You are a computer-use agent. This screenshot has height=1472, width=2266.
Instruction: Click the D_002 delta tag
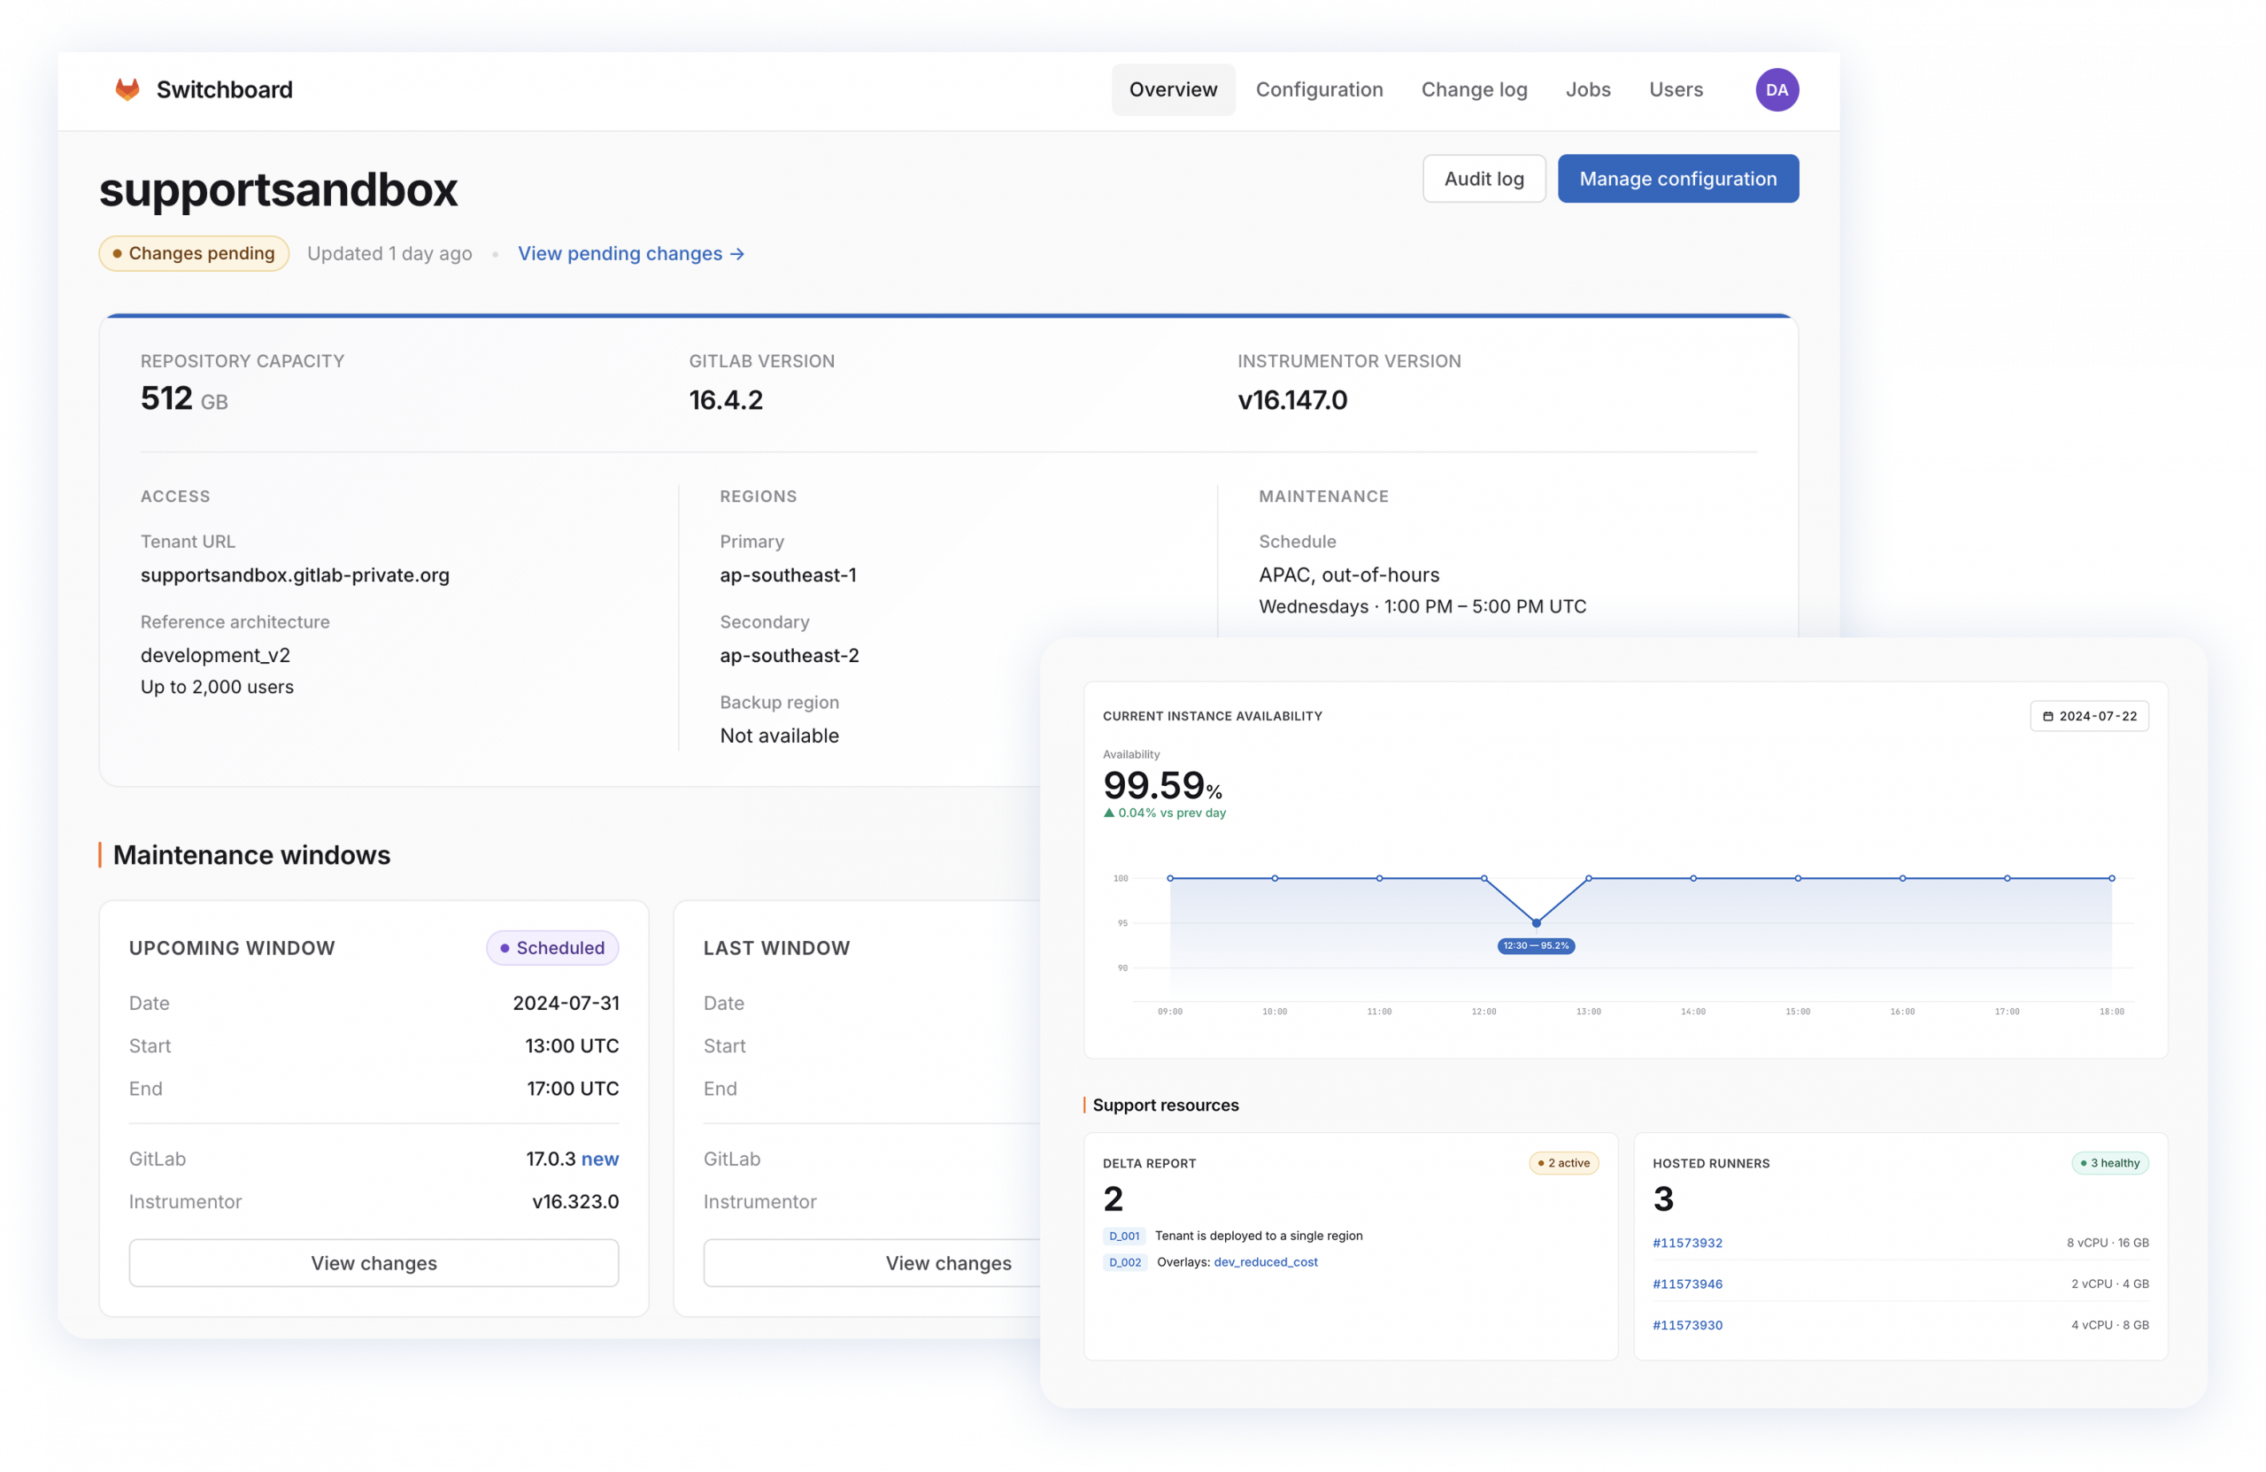(x=1125, y=1262)
